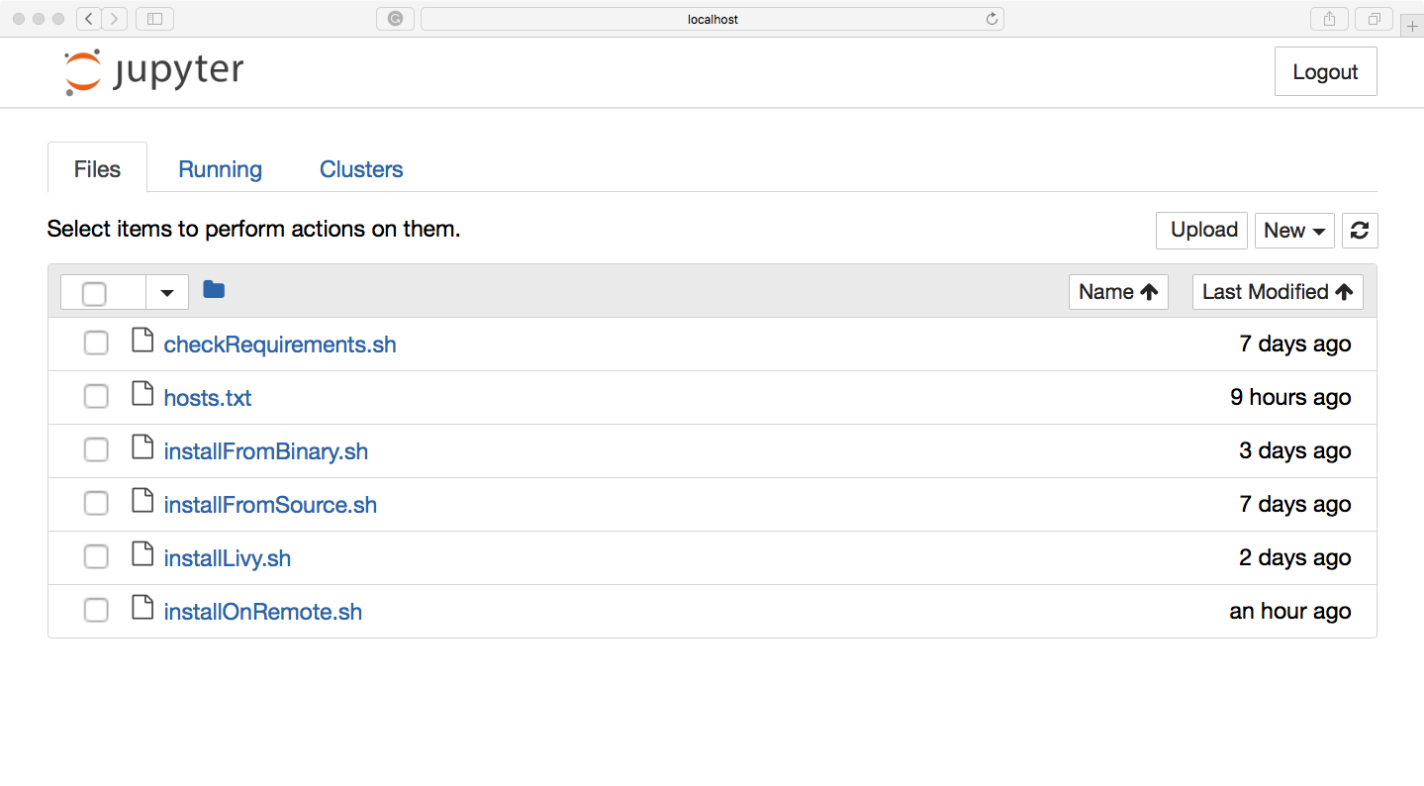This screenshot has height=786, width=1424.
Task: Switch to the Clusters tab
Action: (x=361, y=169)
